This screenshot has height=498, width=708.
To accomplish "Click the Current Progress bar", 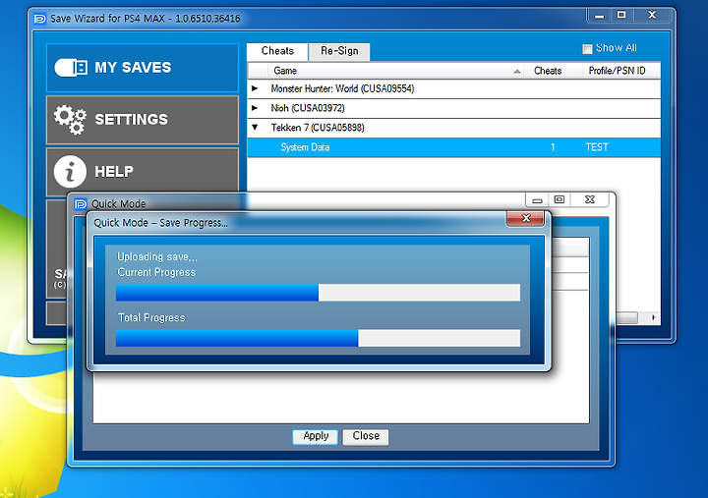I will pos(318,293).
